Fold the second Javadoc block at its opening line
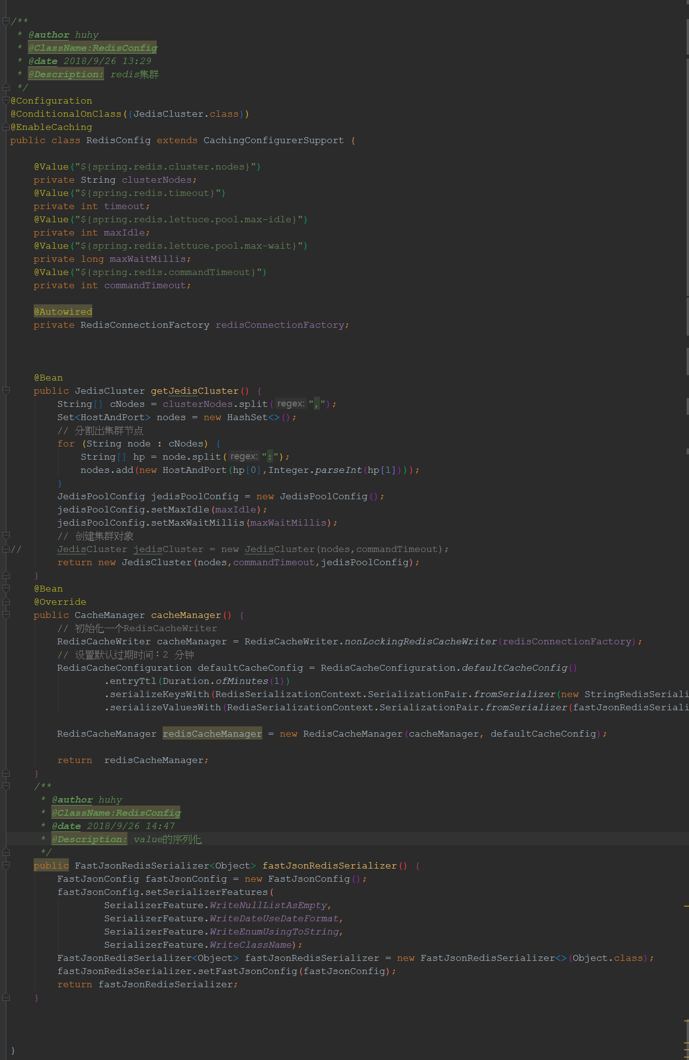This screenshot has height=1060, width=689. click(x=6, y=786)
